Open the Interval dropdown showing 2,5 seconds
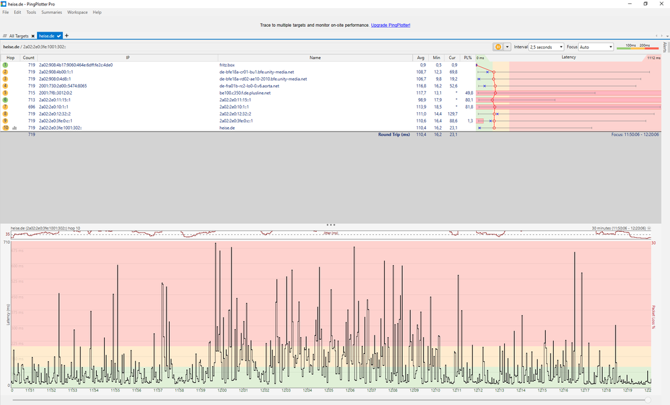This screenshot has height=405, width=670. pyautogui.click(x=546, y=47)
